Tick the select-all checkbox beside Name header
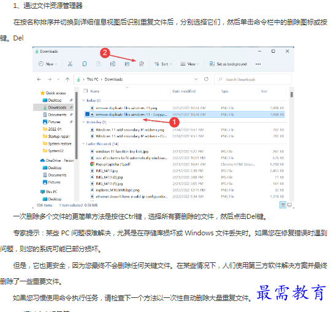The width and height of the screenshot is (331, 312). 85,91
